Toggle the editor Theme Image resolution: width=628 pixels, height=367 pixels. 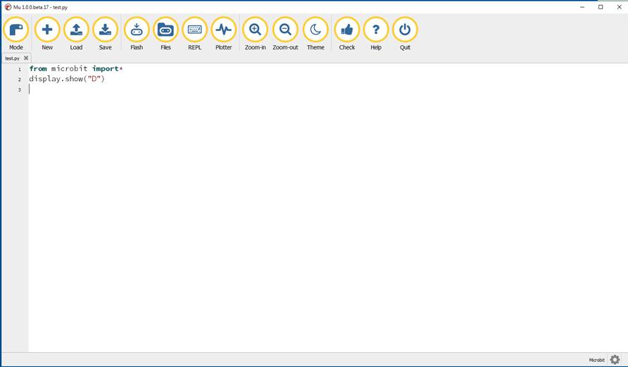tap(315, 34)
